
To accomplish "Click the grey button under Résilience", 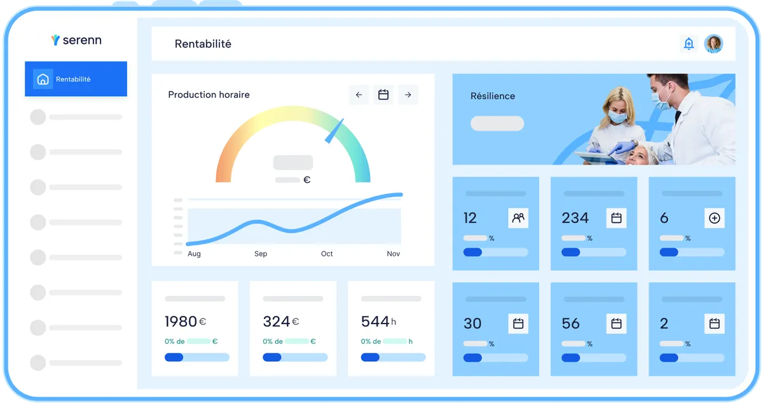I will pos(497,123).
